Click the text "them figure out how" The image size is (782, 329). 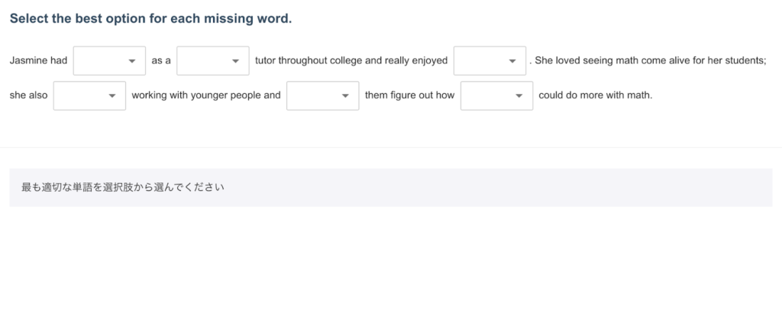410,96
